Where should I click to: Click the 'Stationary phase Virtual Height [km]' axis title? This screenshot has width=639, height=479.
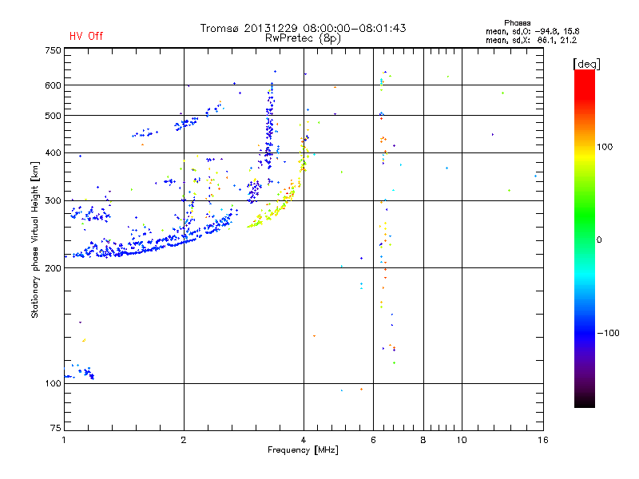pos(34,239)
